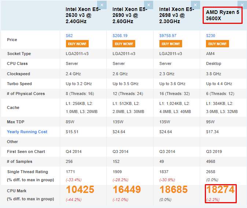Click the CPU Mark row label
The image size is (247, 208).
pyautogui.click(x=16, y=191)
